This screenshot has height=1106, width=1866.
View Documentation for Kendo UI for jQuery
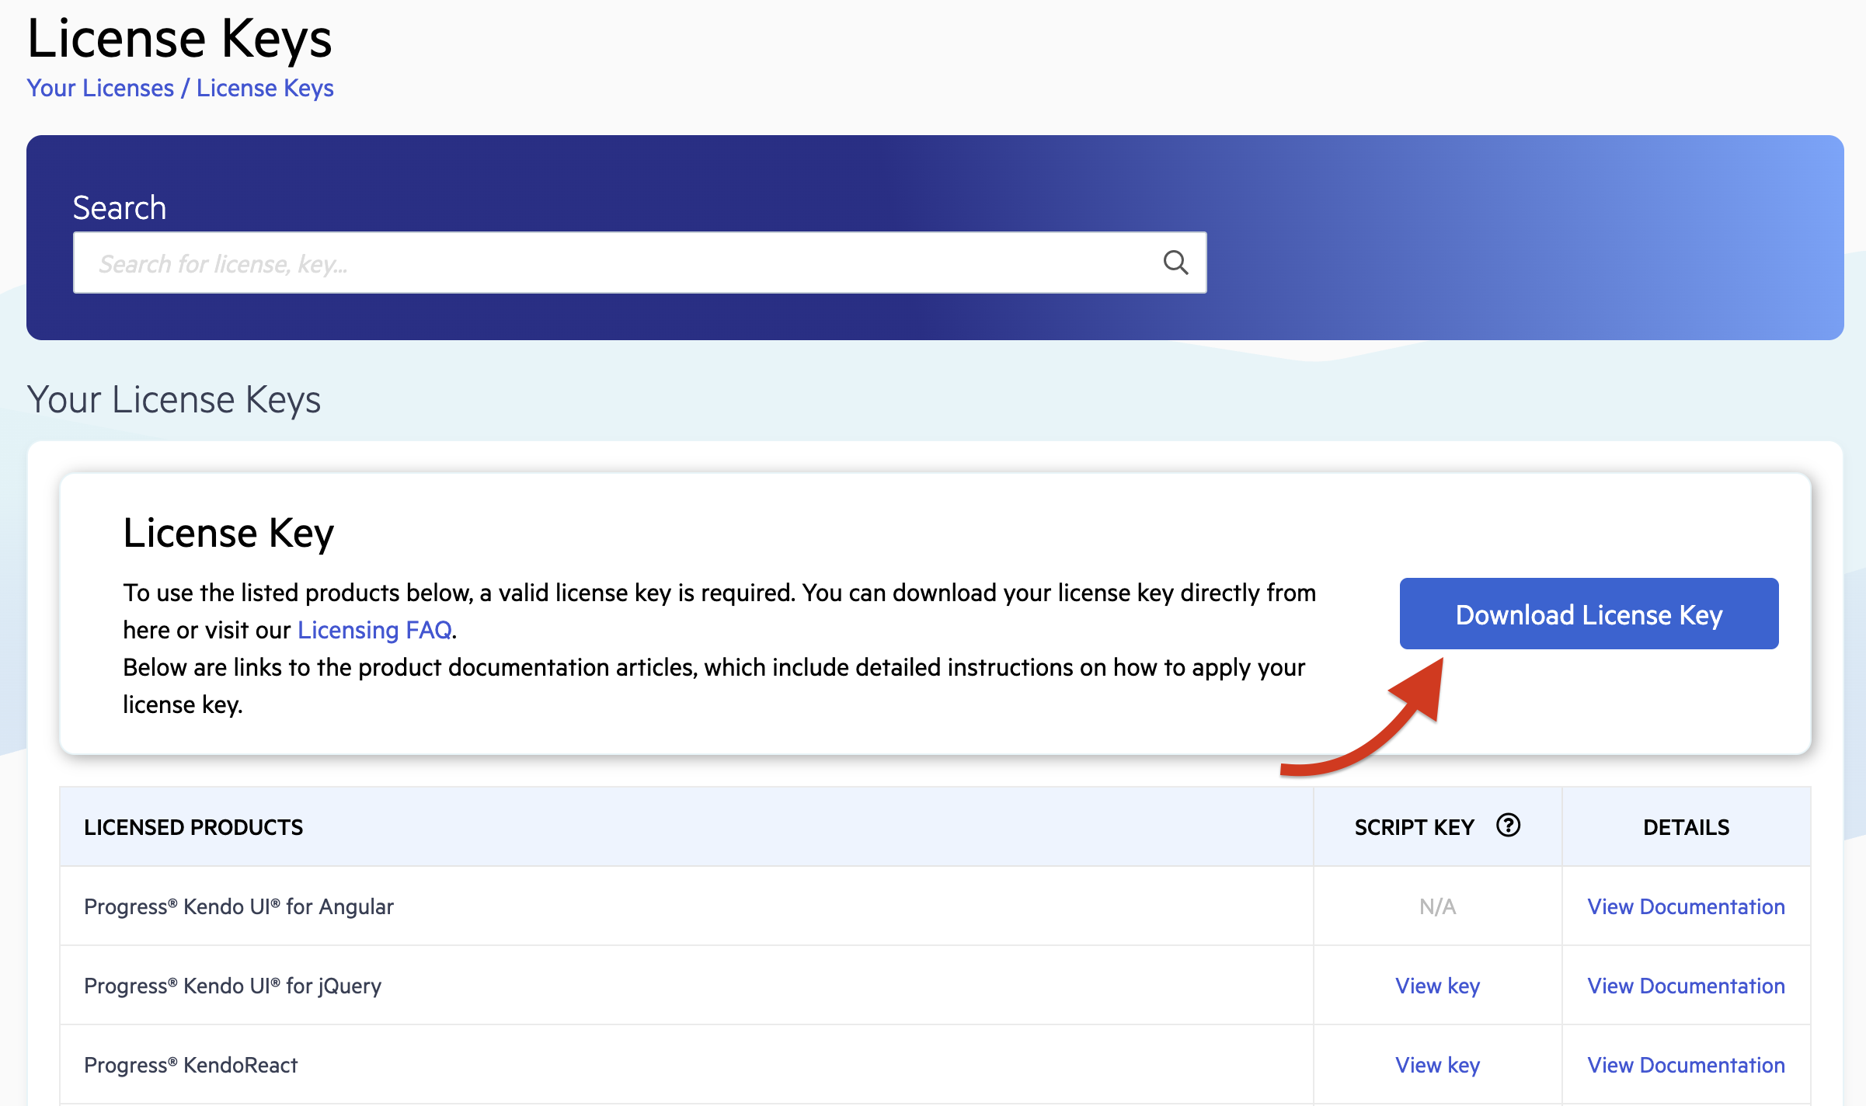pos(1686,986)
